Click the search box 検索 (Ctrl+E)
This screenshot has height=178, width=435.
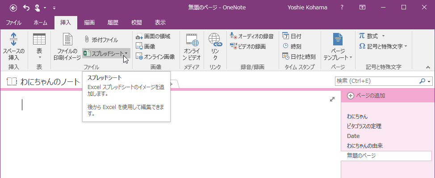pyautogui.click(x=377, y=81)
